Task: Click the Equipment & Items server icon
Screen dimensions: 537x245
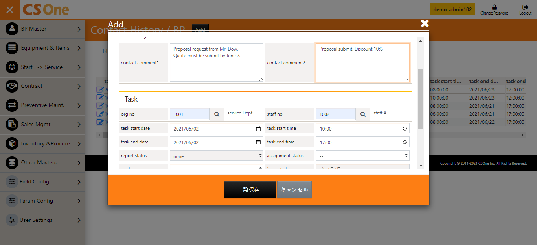Action: [12, 48]
